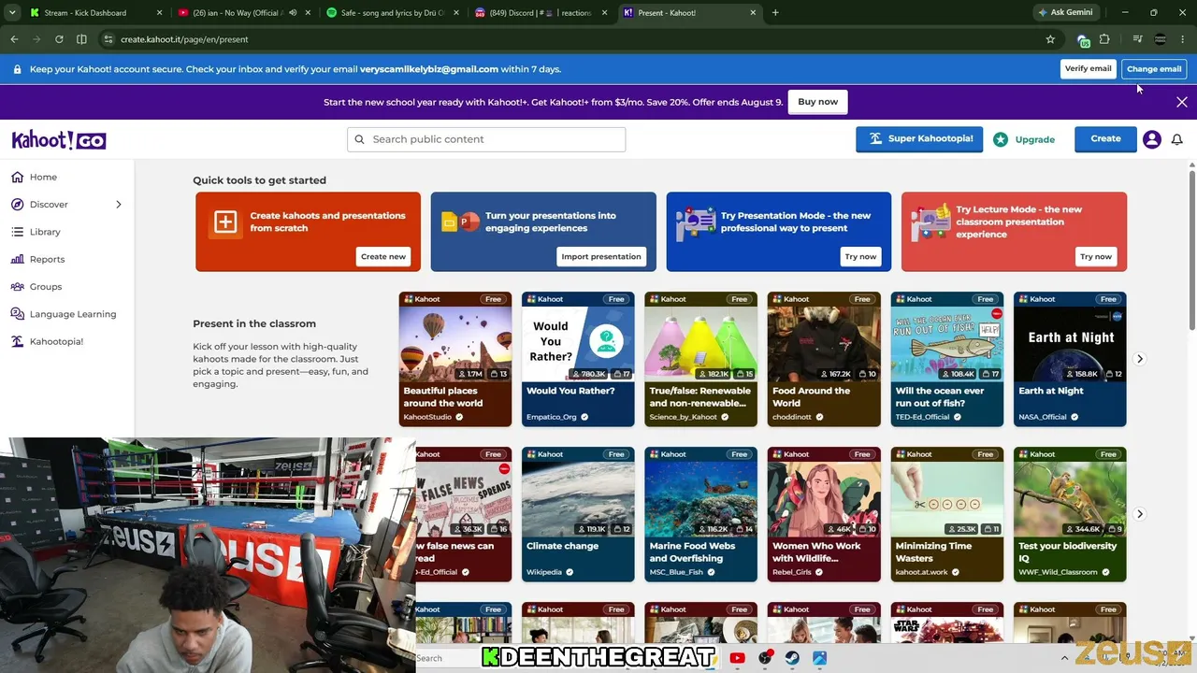Open Steam from the taskbar
Viewport: 1197px width, 673px height.
pyautogui.click(x=792, y=658)
